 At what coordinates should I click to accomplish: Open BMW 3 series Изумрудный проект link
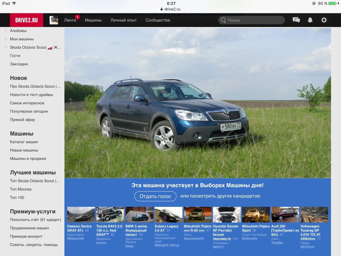click(136, 230)
